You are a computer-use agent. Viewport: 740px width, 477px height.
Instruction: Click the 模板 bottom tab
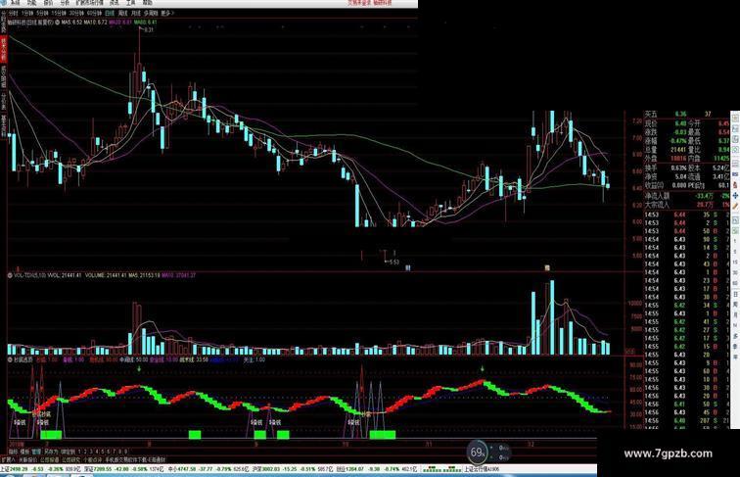tap(24, 452)
